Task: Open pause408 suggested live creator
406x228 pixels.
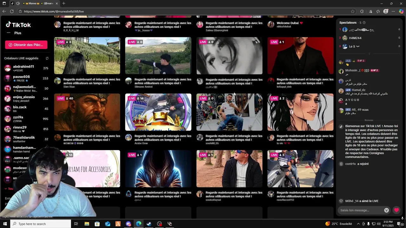Action: click(26, 78)
